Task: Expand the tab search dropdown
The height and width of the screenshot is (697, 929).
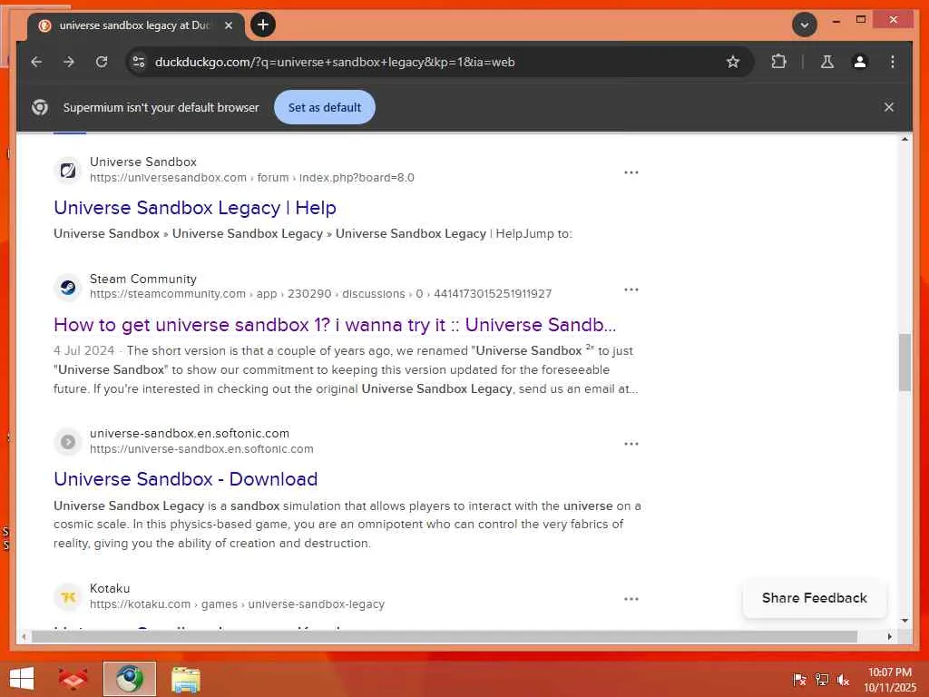Action: coord(805,25)
